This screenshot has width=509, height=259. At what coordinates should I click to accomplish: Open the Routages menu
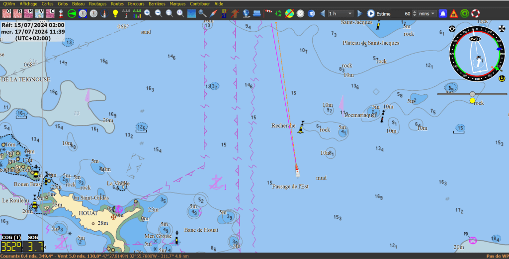coord(97,3)
